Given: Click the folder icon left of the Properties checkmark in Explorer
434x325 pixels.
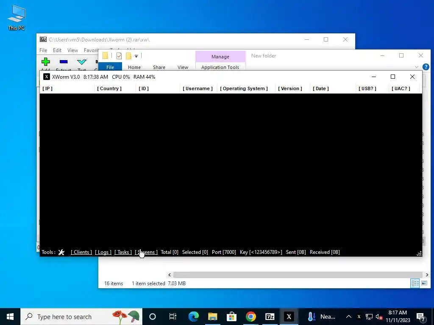Looking at the screenshot, I should (105, 56).
